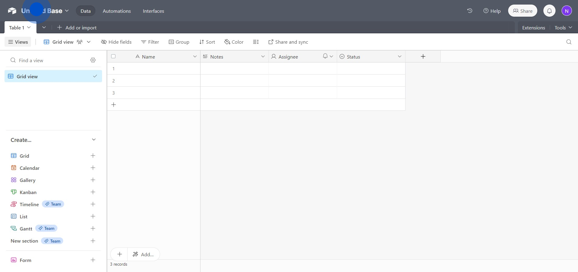The height and width of the screenshot is (272, 578).
Task: Open search magnifier in toolbar
Action: tap(569, 42)
